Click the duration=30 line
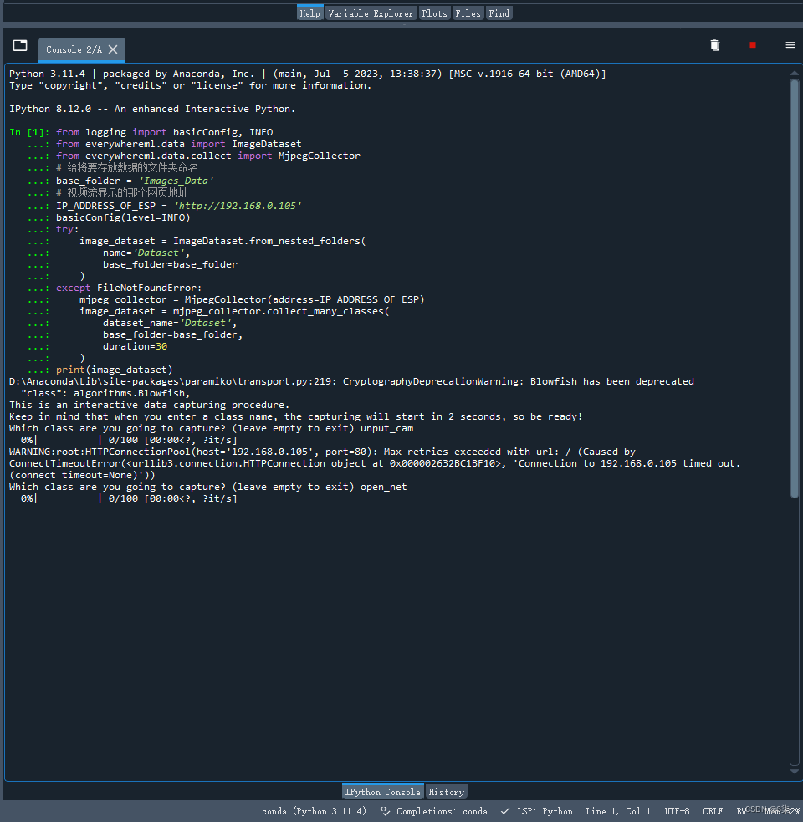803x822 pixels. tap(135, 346)
